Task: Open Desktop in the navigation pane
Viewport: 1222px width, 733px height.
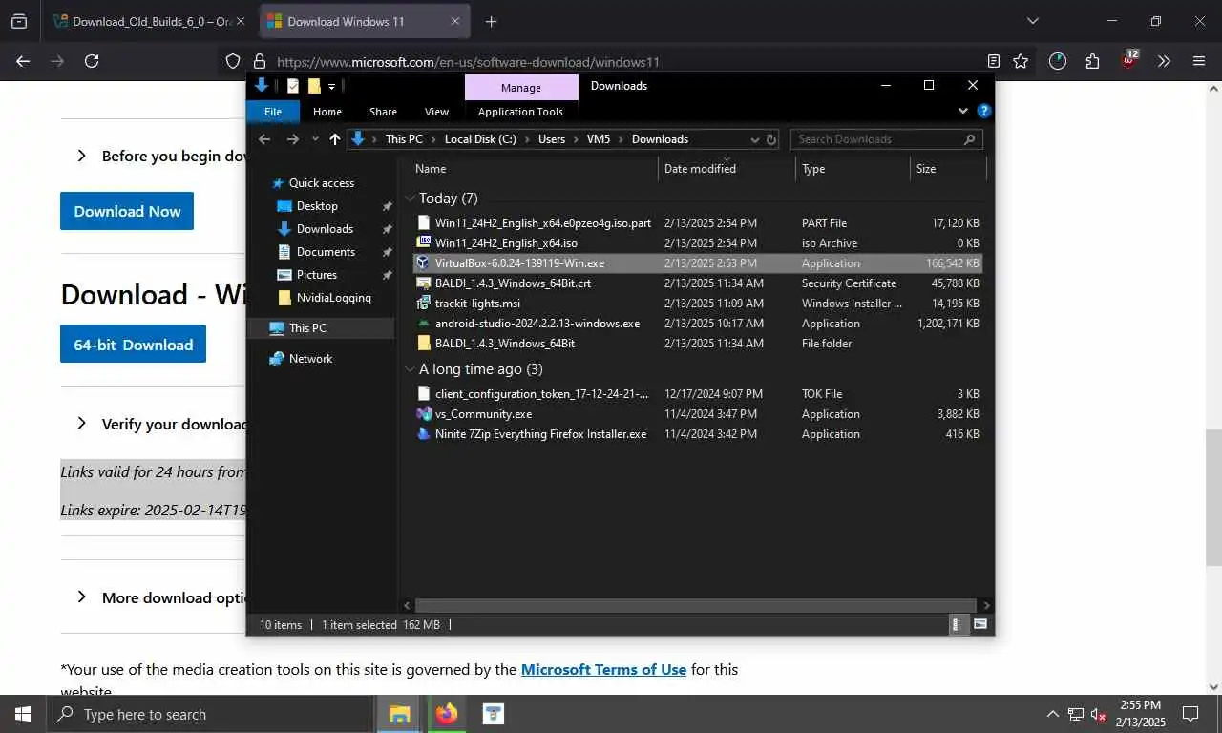Action: (x=317, y=206)
